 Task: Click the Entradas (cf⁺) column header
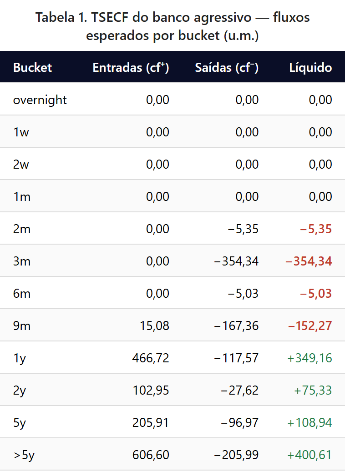point(131,67)
